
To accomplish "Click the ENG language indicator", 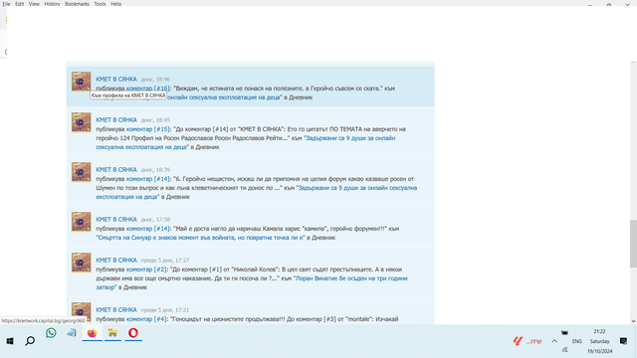I will [577, 341].
